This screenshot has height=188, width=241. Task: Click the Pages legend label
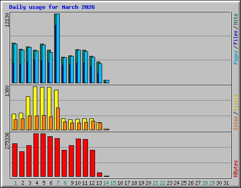[235, 57]
